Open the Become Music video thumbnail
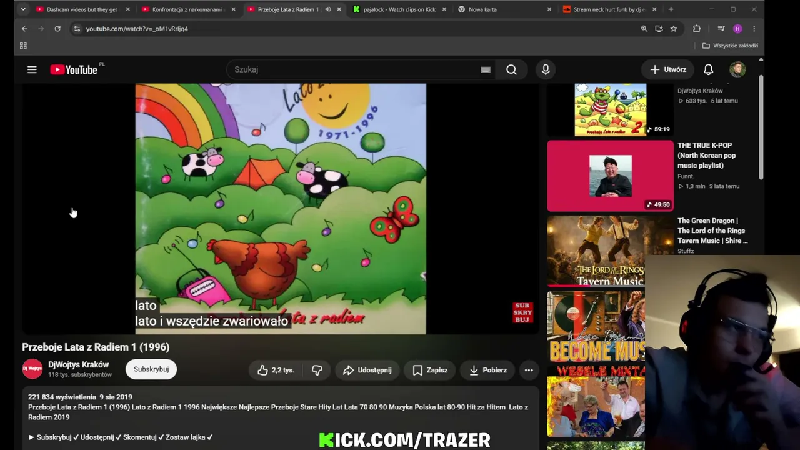Image resolution: width=800 pixels, height=450 pixels. [596, 326]
